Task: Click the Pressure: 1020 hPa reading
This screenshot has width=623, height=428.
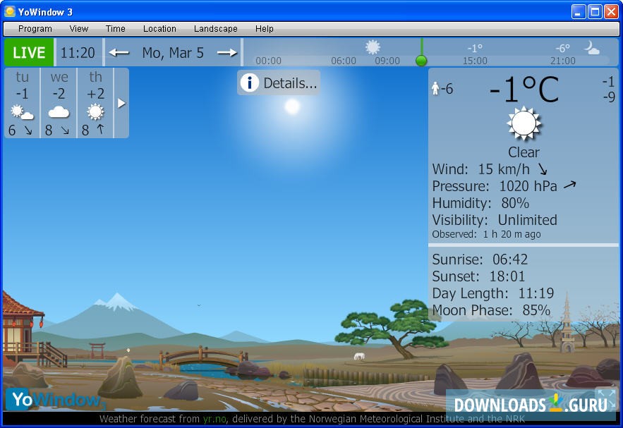Action: tap(495, 186)
